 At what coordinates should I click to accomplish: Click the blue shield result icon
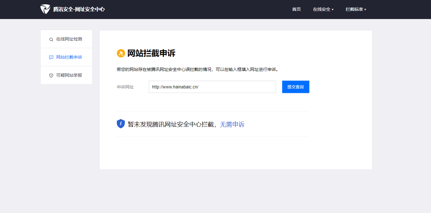[121, 124]
